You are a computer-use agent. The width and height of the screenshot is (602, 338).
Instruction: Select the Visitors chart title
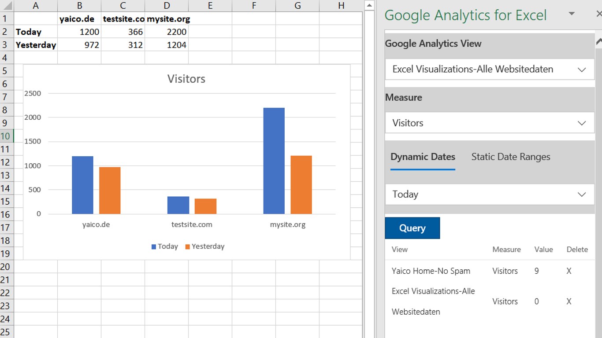(186, 79)
